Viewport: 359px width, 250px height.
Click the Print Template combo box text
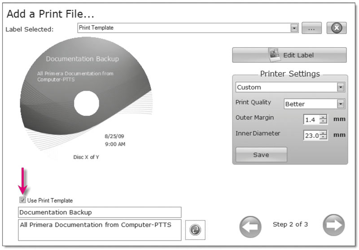tap(96, 28)
